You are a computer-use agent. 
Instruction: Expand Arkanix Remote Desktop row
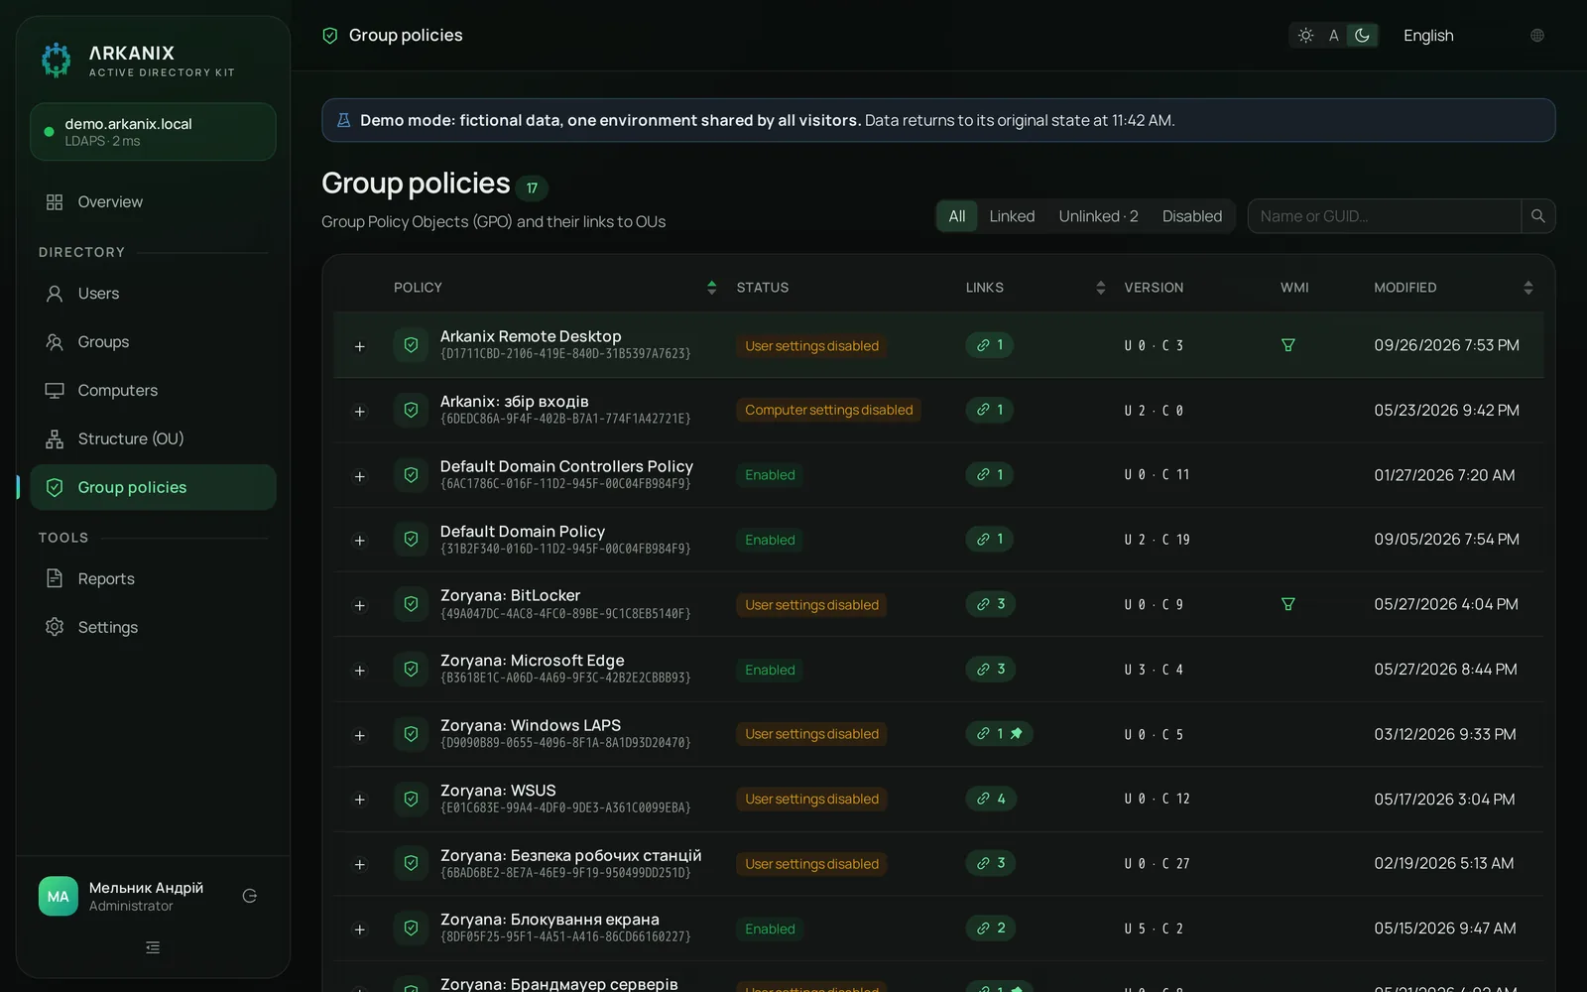pyautogui.click(x=360, y=346)
